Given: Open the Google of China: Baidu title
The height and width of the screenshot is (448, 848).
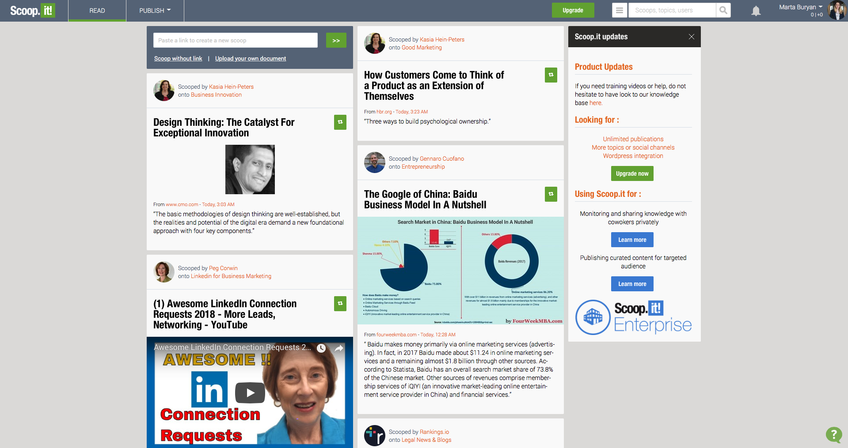Looking at the screenshot, I should coord(425,200).
